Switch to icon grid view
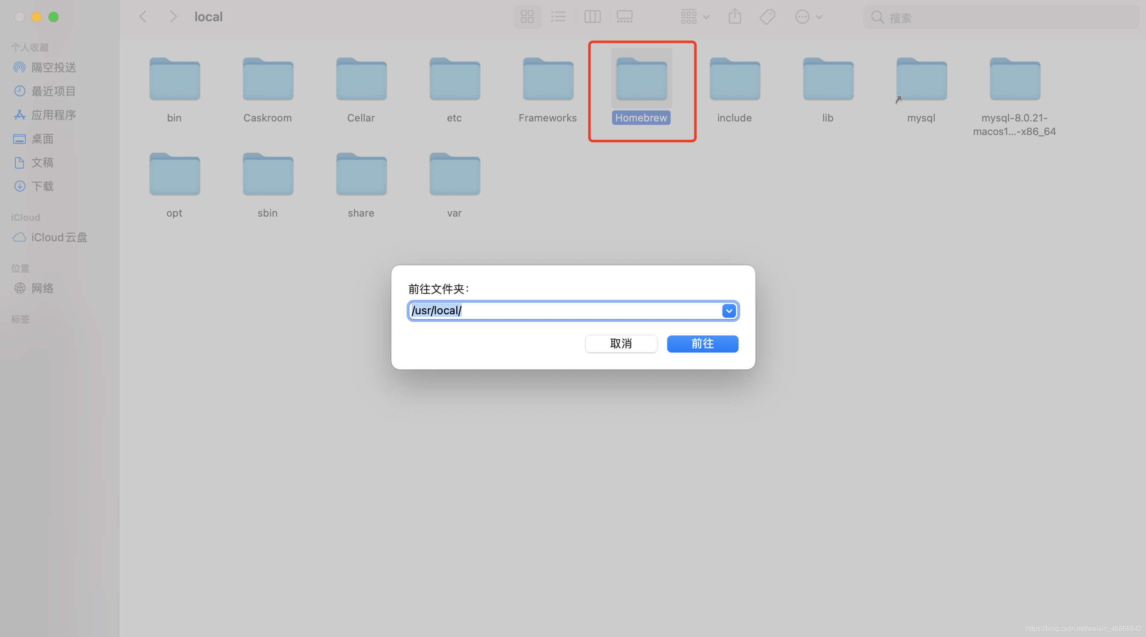The image size is (1146, 637). [527, 17]
